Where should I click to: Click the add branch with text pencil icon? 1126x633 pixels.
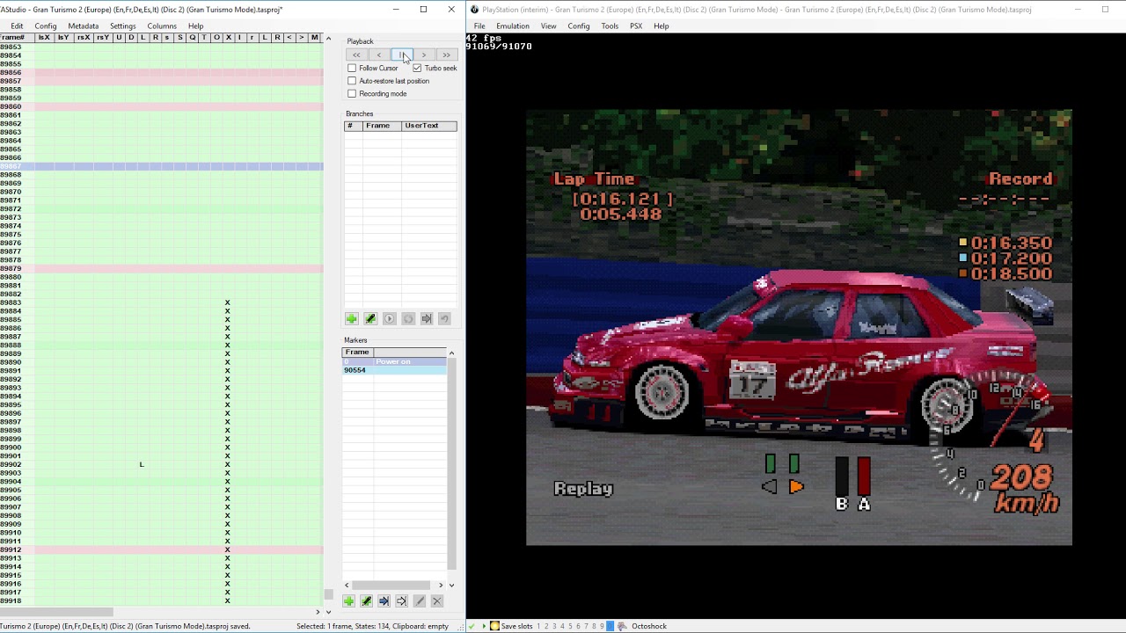tap(370, 318)
